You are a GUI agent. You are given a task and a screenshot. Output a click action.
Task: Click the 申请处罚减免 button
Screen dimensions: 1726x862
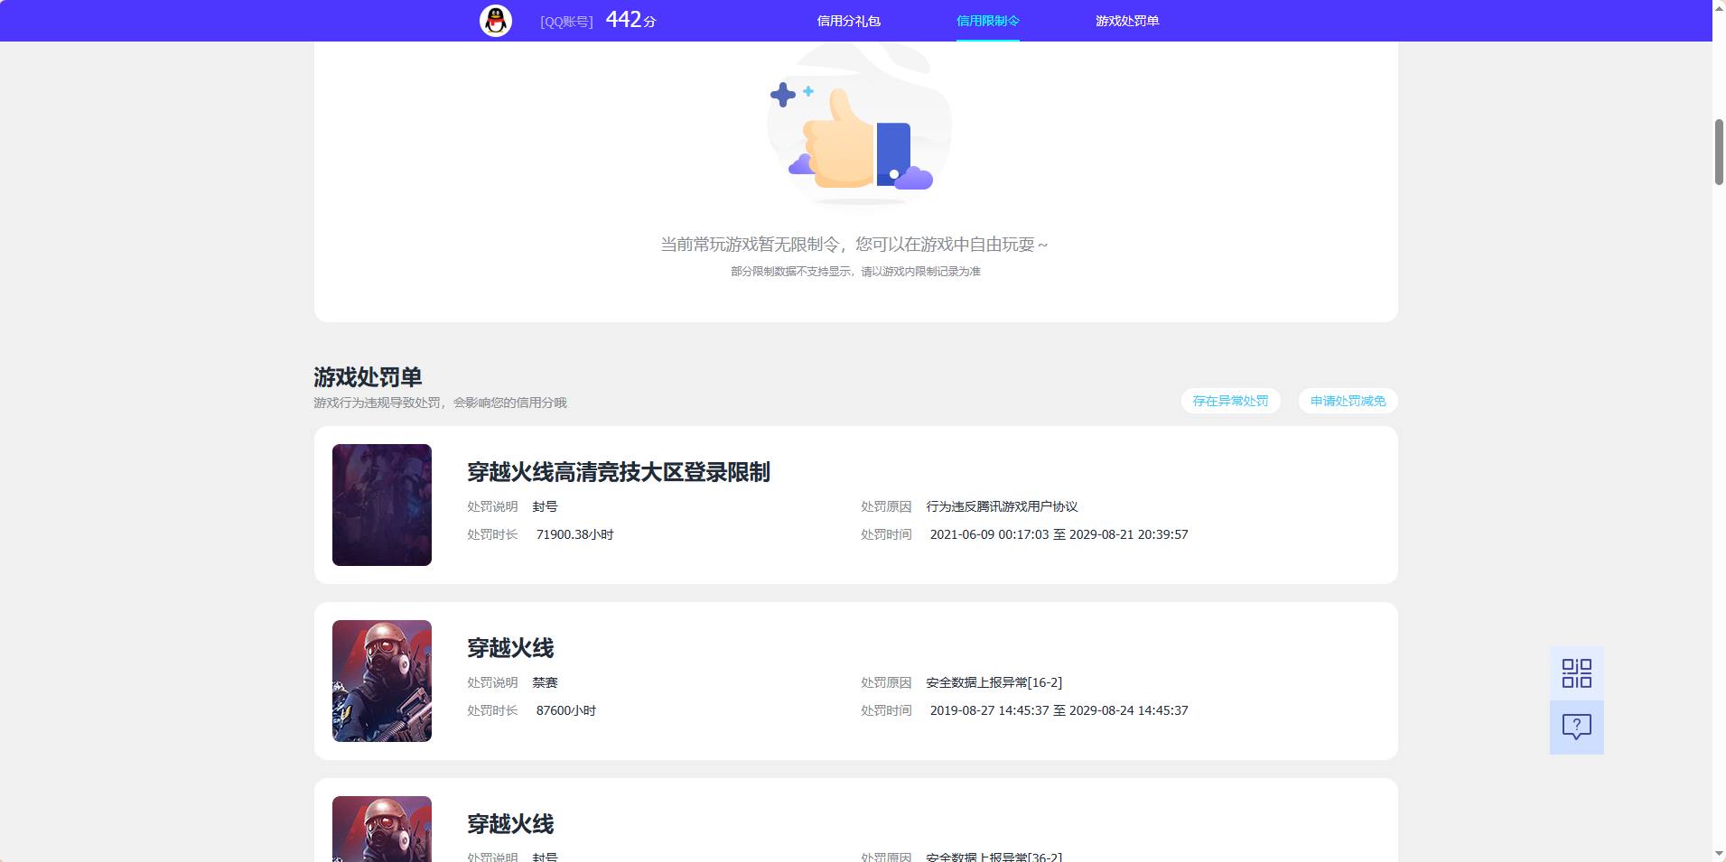tap(1348, 401)
